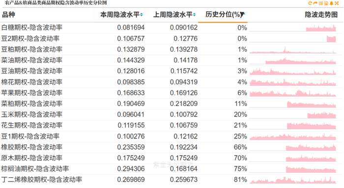Click the share arrow icon

coord(315,3)
